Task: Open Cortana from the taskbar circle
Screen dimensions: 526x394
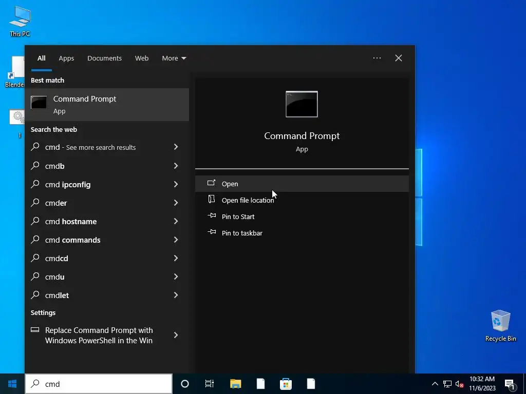Action: point(185,384)
